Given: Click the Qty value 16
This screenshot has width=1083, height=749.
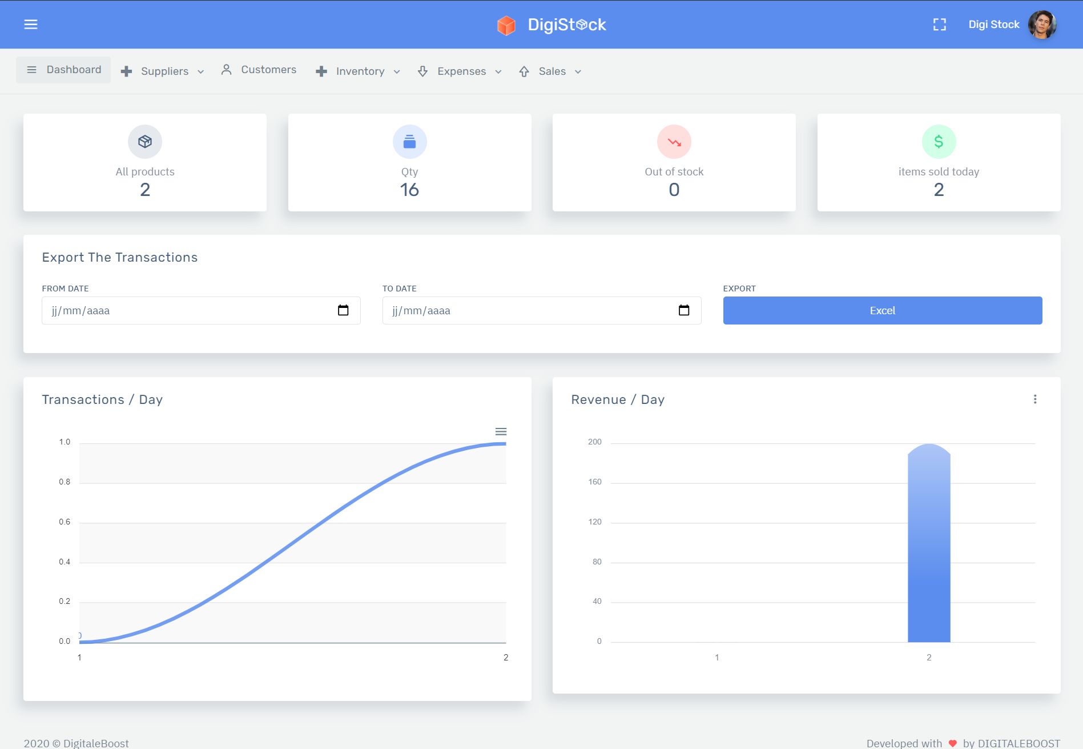Looking at the screenshot, I should pyautogui.click(x=410, y=190).
